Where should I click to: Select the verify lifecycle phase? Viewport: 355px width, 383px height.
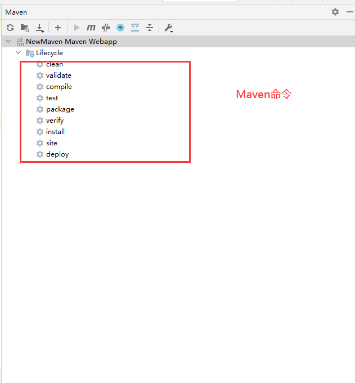coord(55,121)
